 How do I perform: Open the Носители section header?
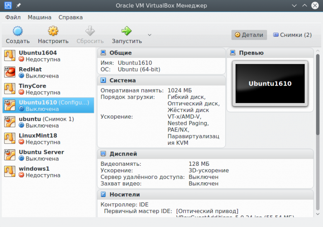click(x=205, y=194)
